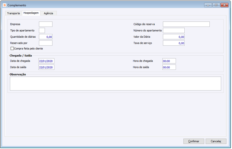The height and width of the screenshot is (149, 232).
Task: Click the Observação section heading
Action: [18, 74]
